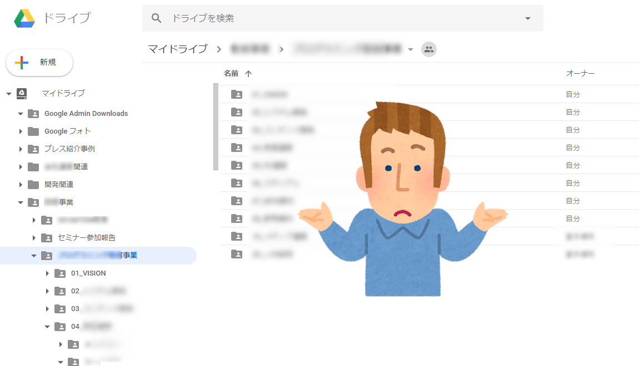Open セミナー参加報告 folder in sidebar

87,237
